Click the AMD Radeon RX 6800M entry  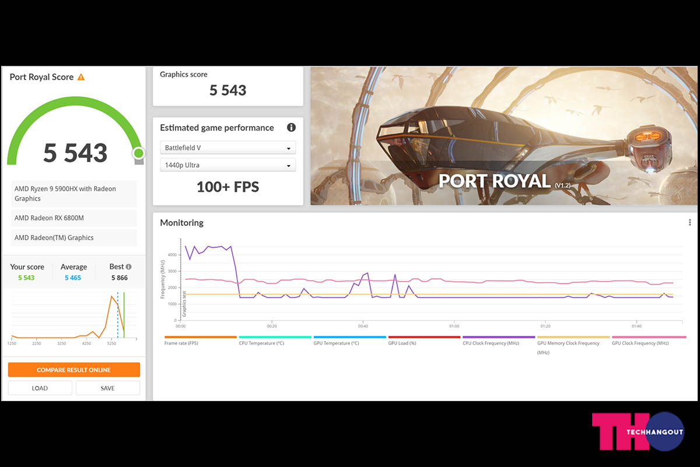(x=74, y=218)
